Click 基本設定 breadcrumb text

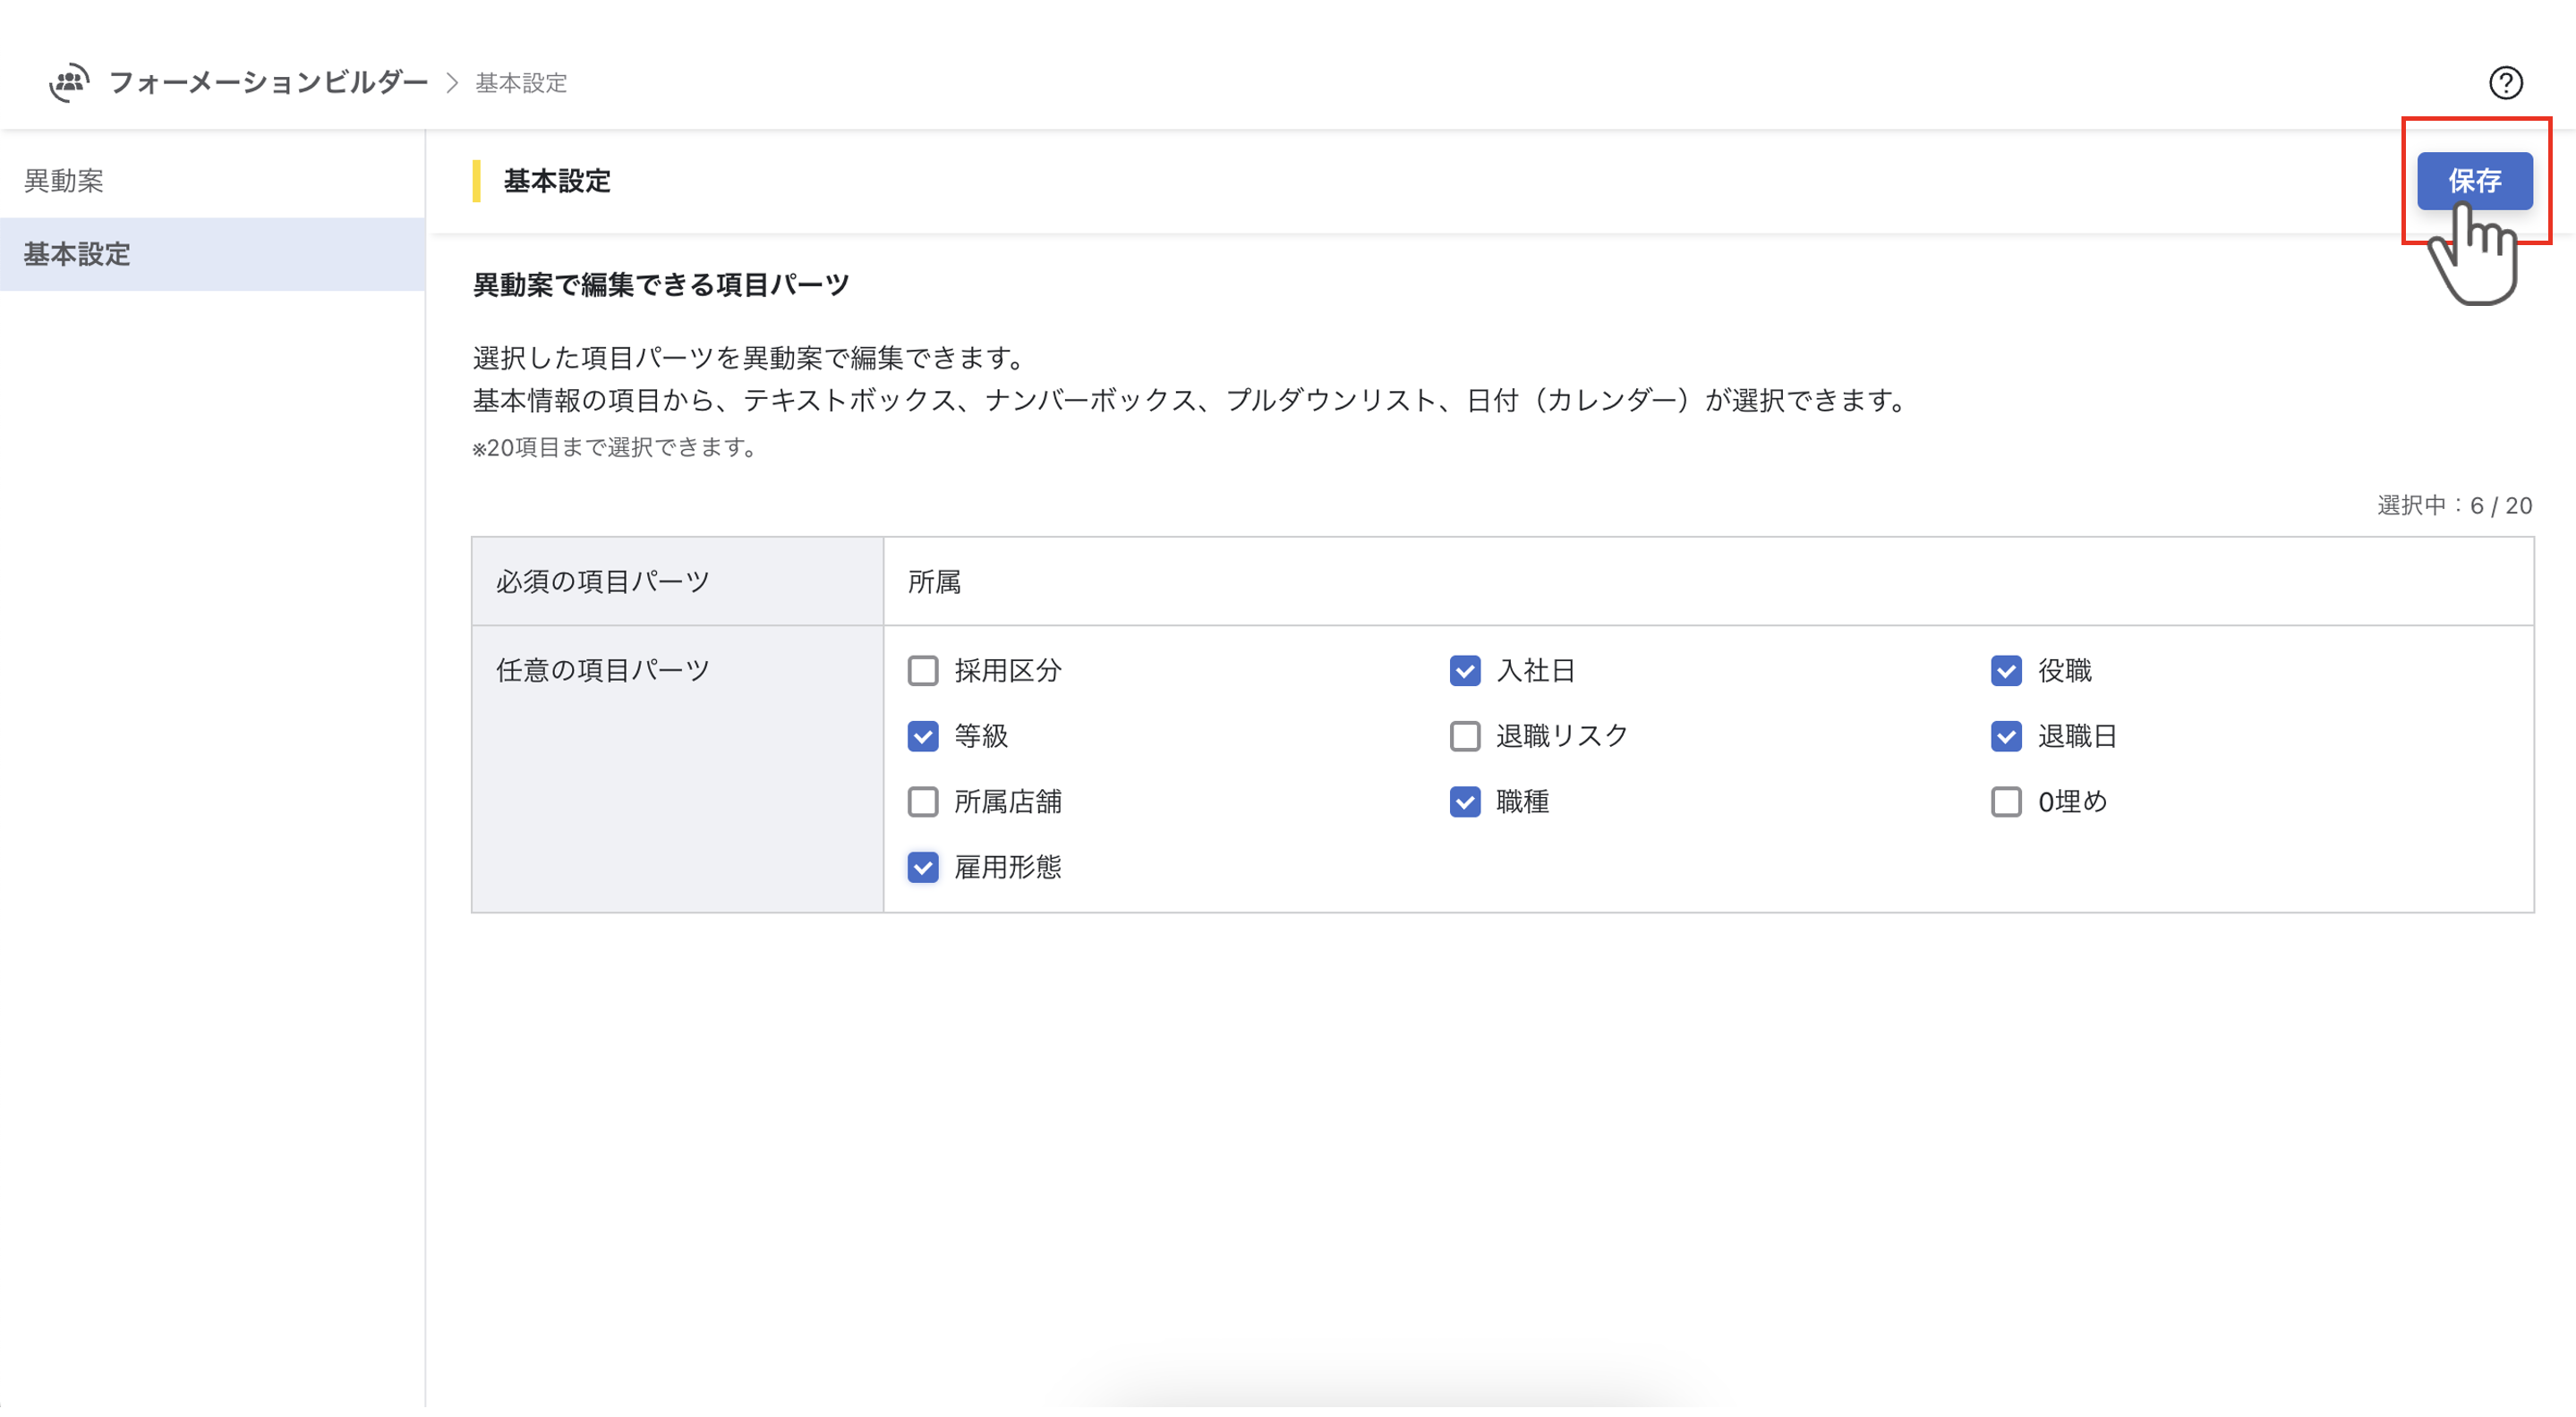(521, 83)
